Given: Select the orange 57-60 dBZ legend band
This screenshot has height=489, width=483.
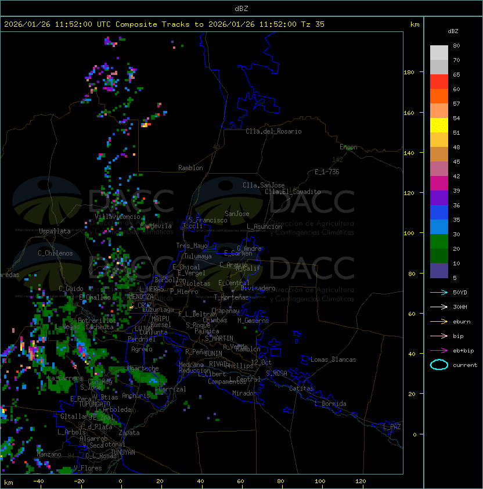Looking at the screenshot, I should click(439, 96).
